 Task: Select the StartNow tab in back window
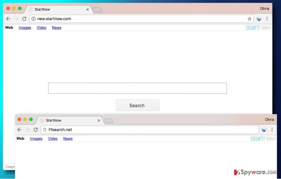tap(58, 9)
